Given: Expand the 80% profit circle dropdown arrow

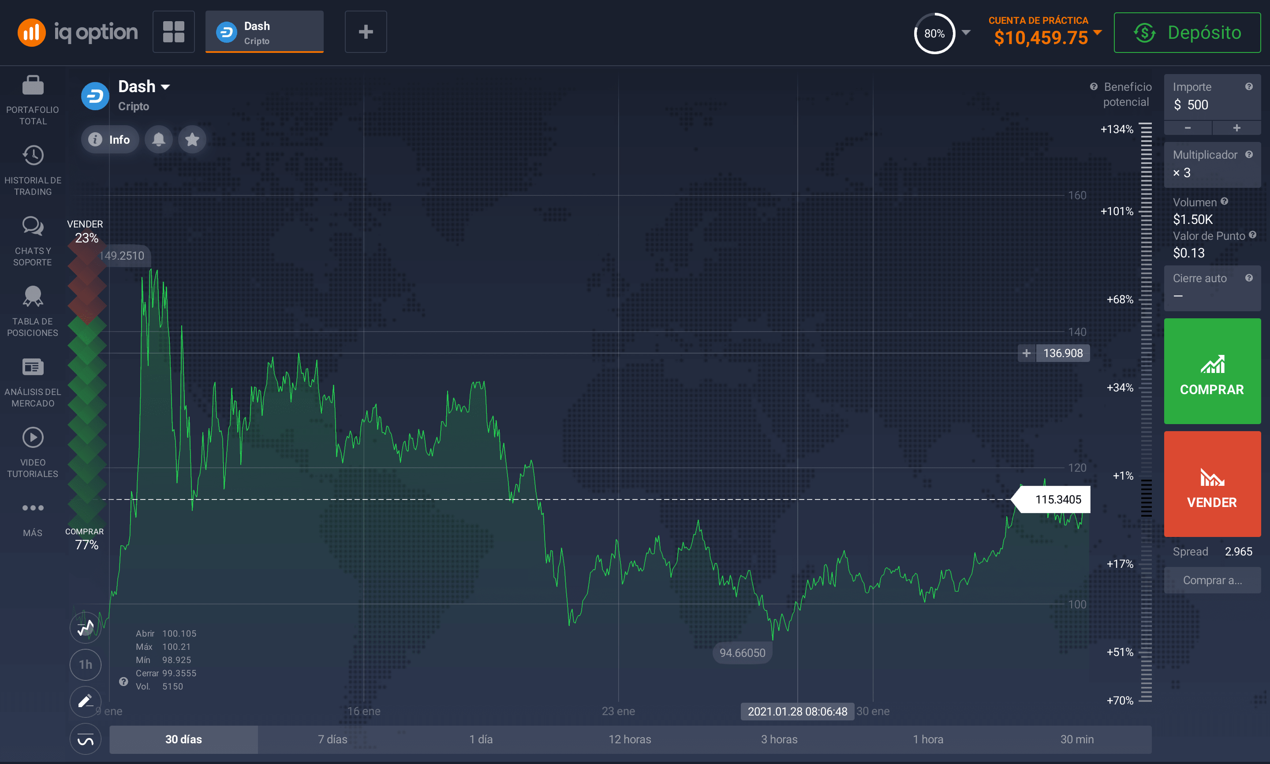Looking at the screenshot, I should pos(966,33).
